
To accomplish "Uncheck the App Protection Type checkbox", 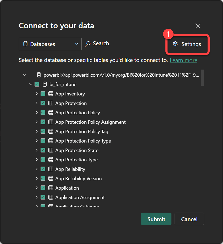I will 43,160.
